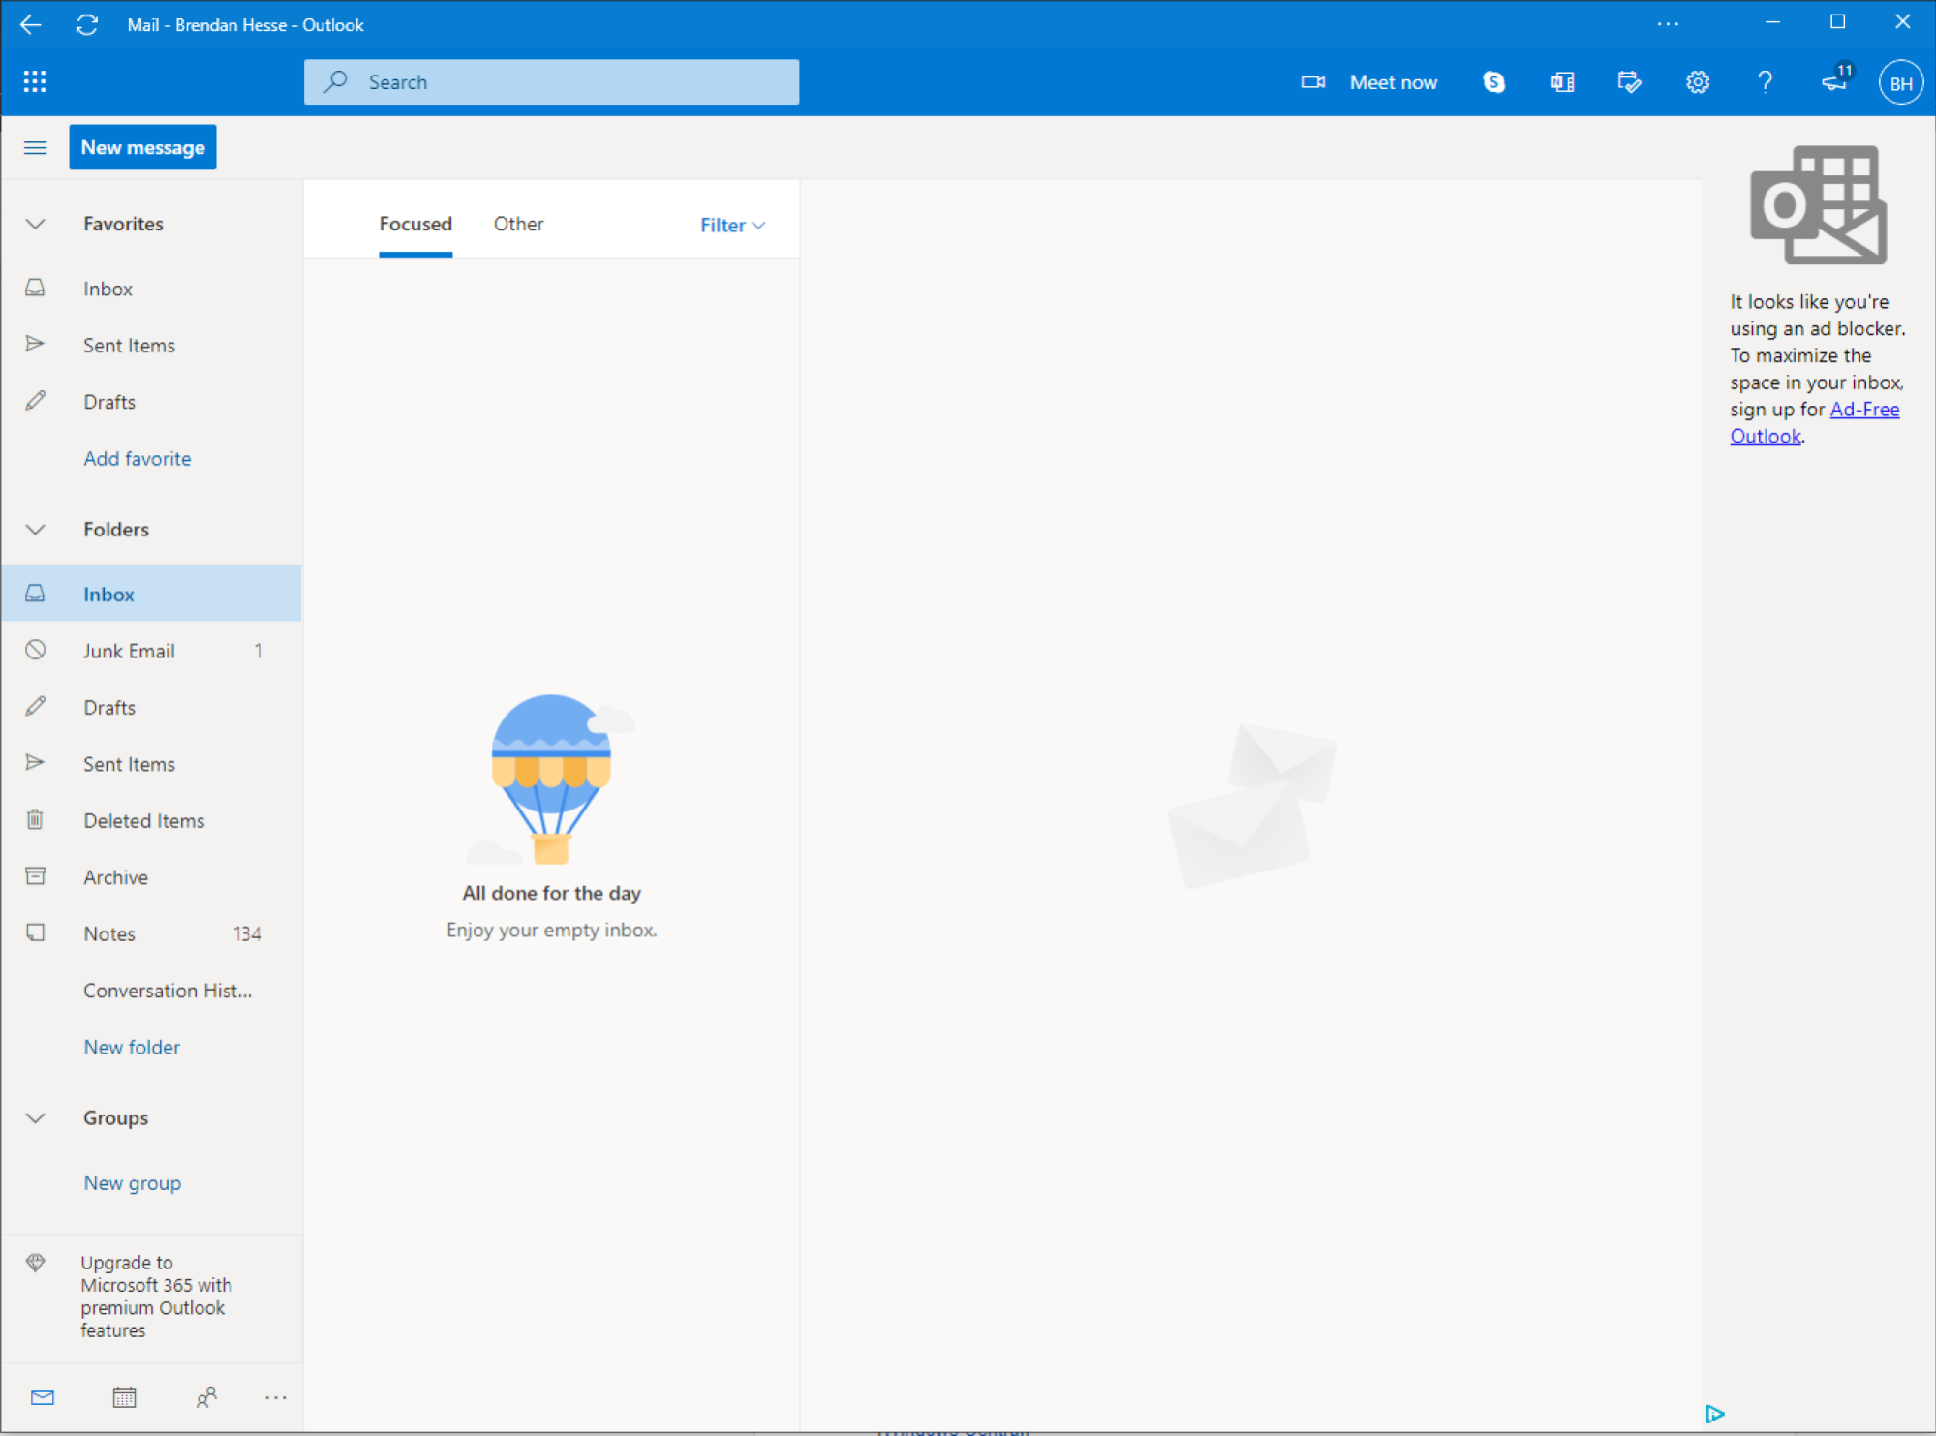
Task: Collapse the Favorites section chevron
Action: click(35, 224)
